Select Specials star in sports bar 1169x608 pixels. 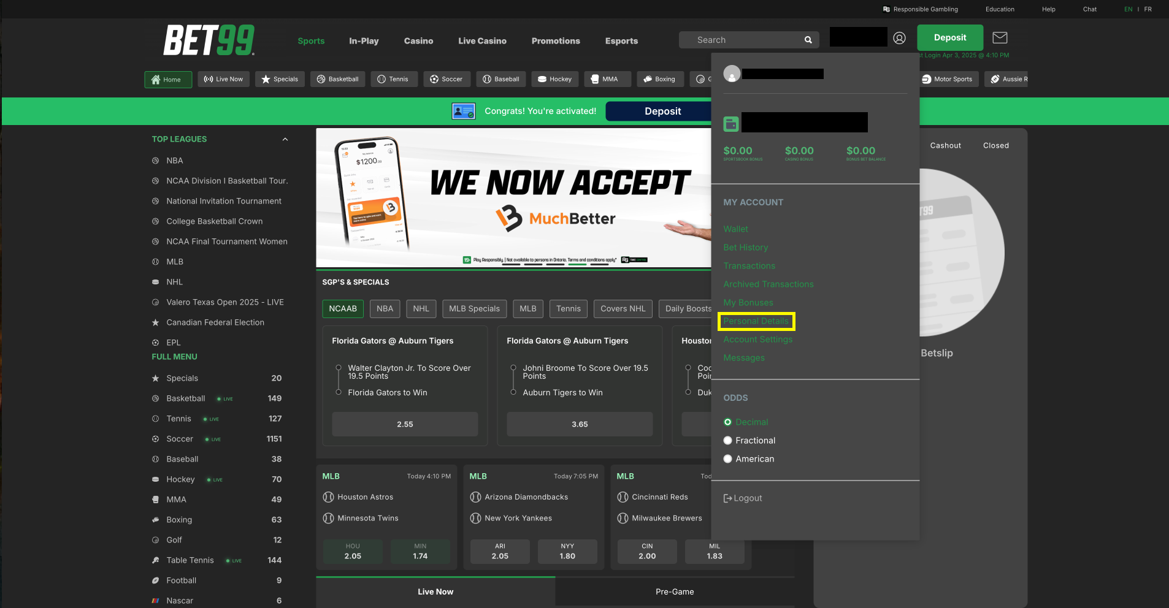(280, 79)
